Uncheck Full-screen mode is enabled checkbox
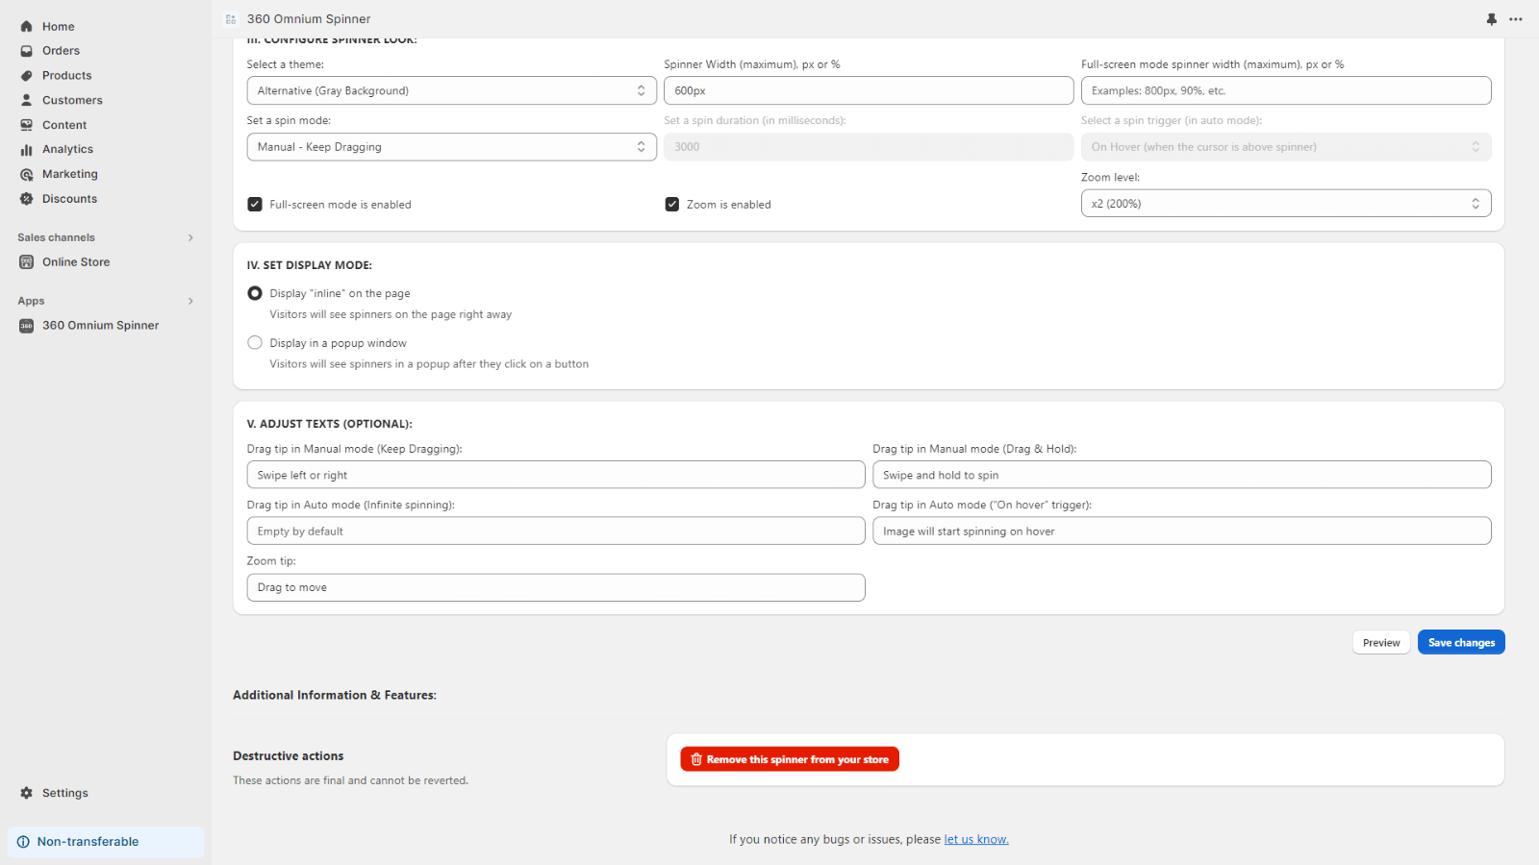 pyautogui.click(x=255, y=205)
